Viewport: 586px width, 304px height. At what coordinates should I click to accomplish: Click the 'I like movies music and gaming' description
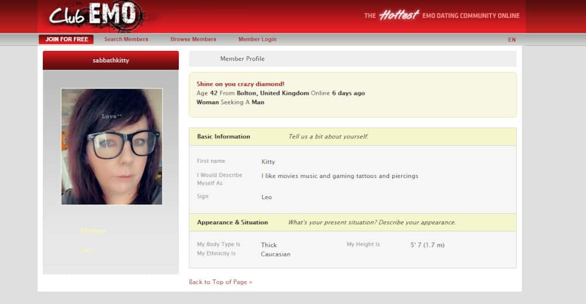340,176
